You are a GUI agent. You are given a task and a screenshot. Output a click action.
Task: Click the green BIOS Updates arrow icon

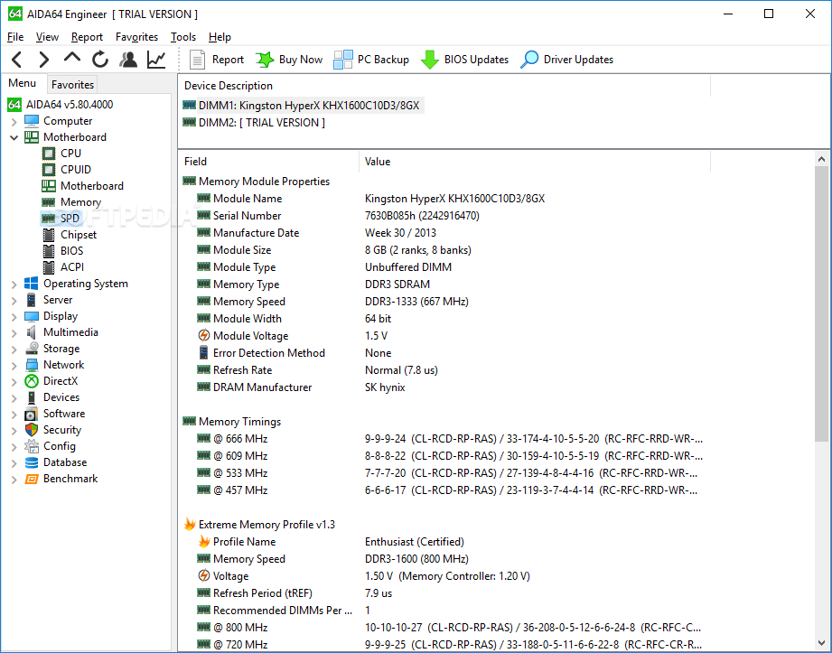pyautogui.click(x=430, y=60)
